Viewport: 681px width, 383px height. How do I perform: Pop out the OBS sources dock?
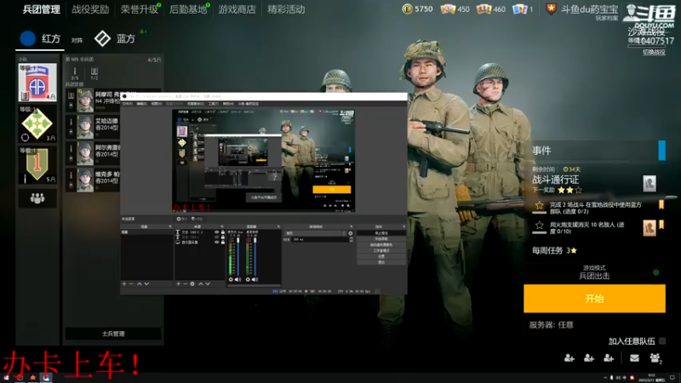222,226
